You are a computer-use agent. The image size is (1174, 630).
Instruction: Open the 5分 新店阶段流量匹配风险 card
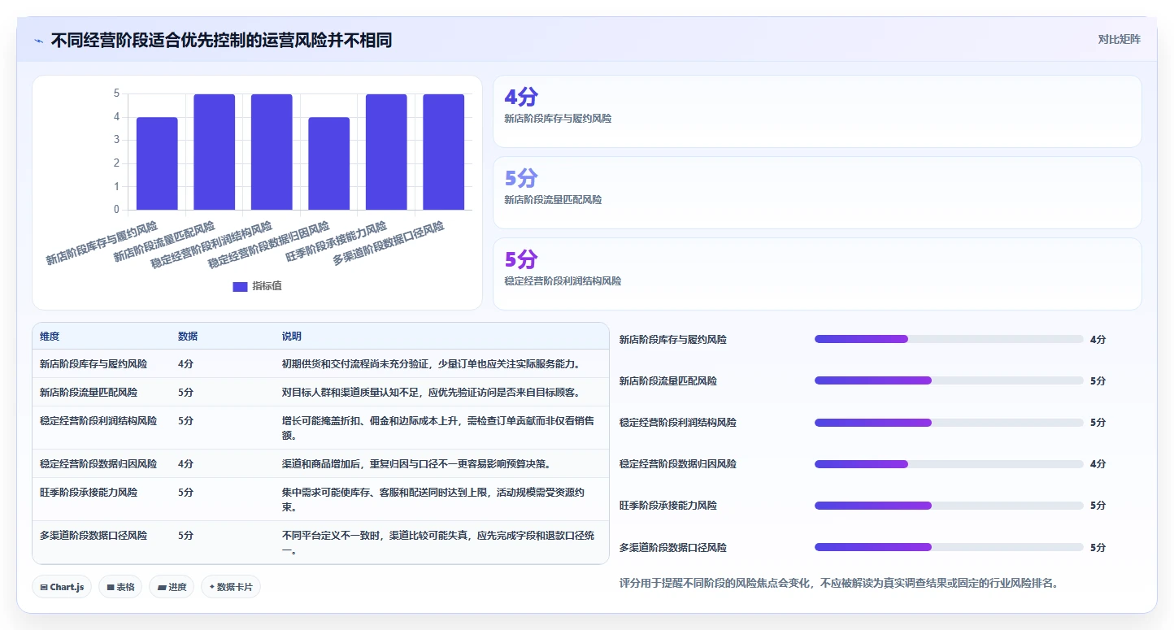click(817, 193)
